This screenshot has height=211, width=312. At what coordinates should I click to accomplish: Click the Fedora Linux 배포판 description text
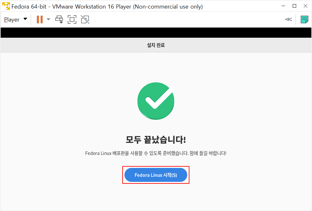tap(156, 153)
